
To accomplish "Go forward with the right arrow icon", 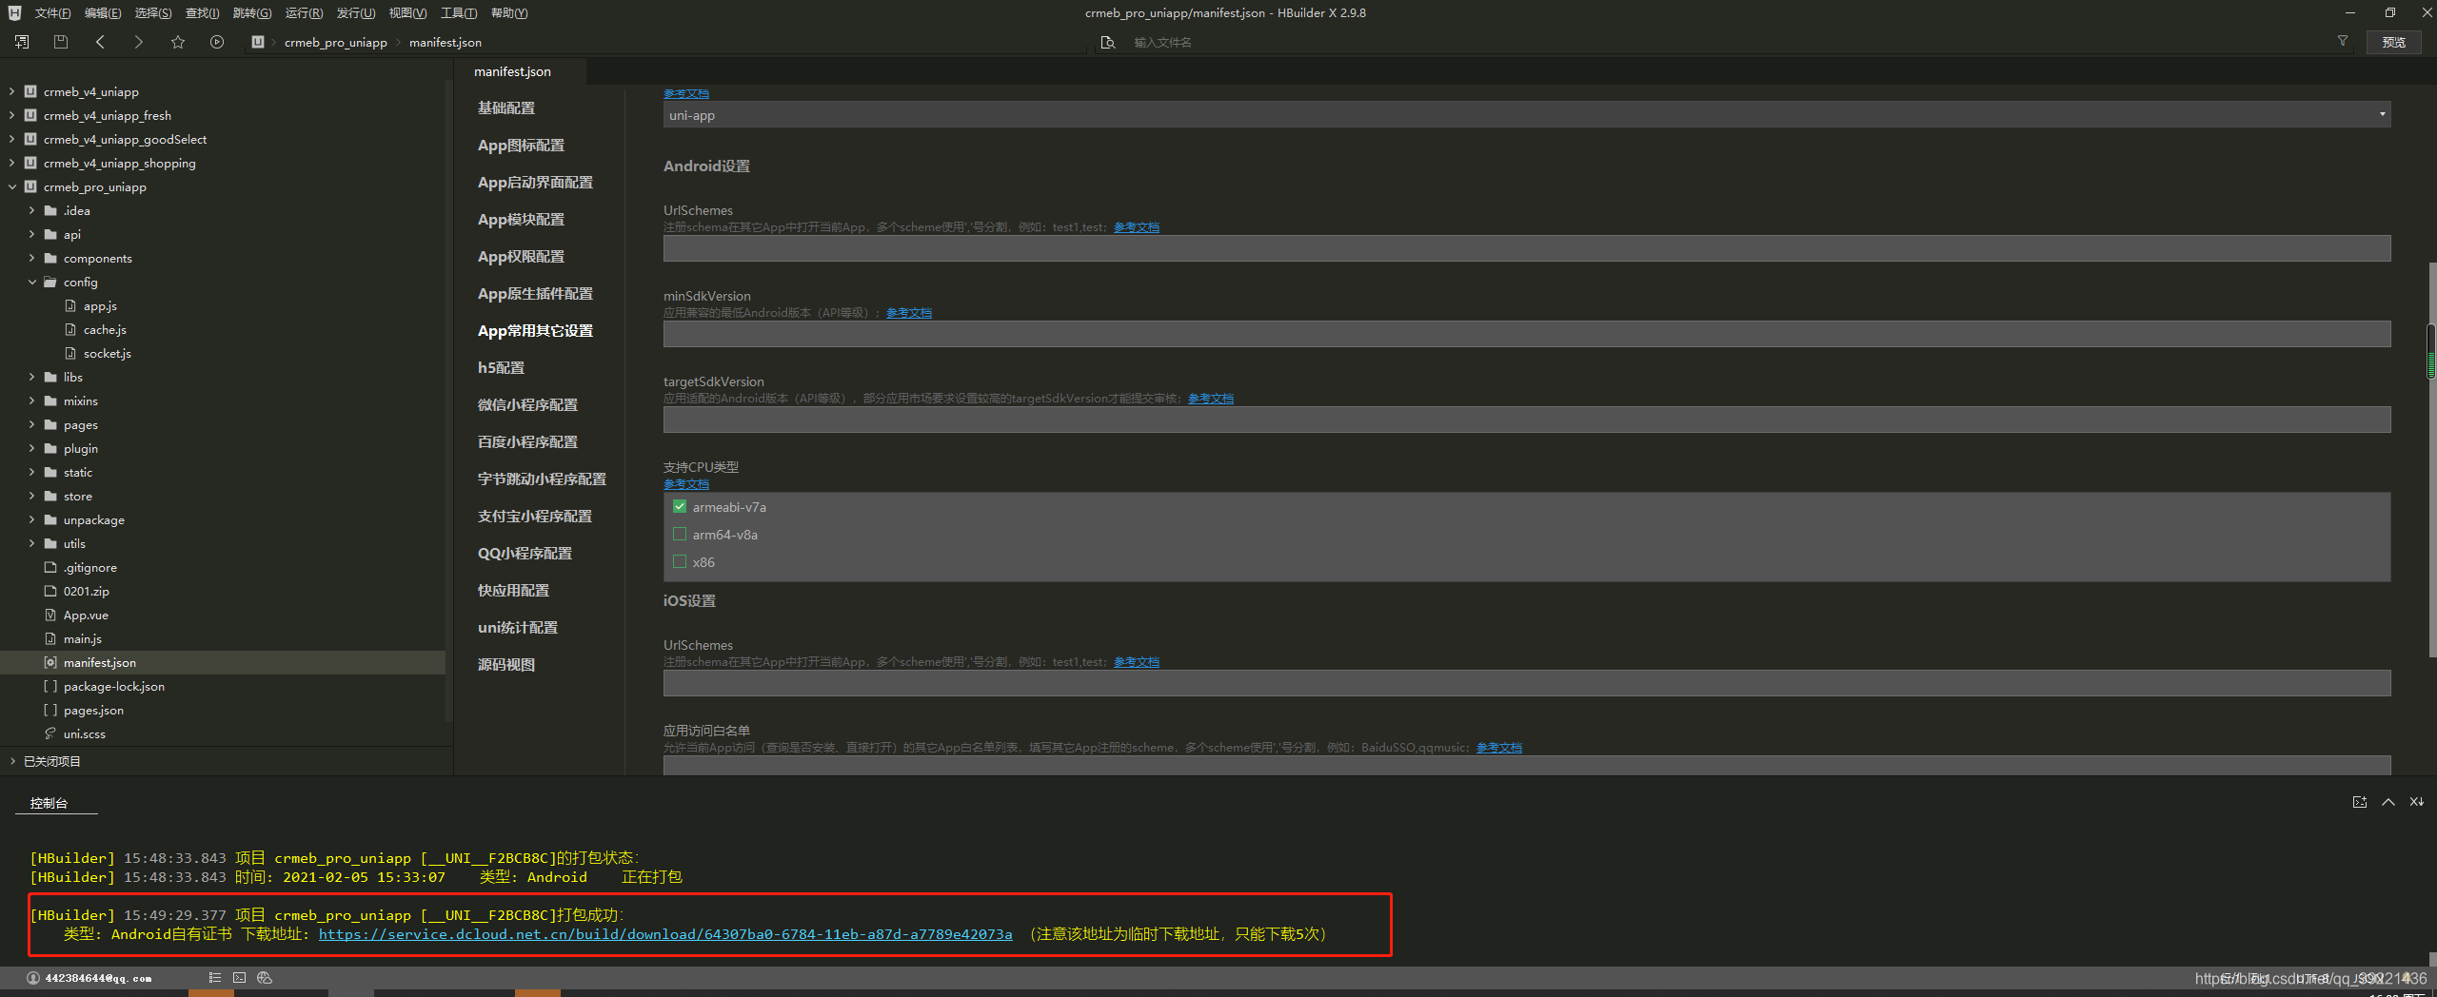I will pos(139,42).
